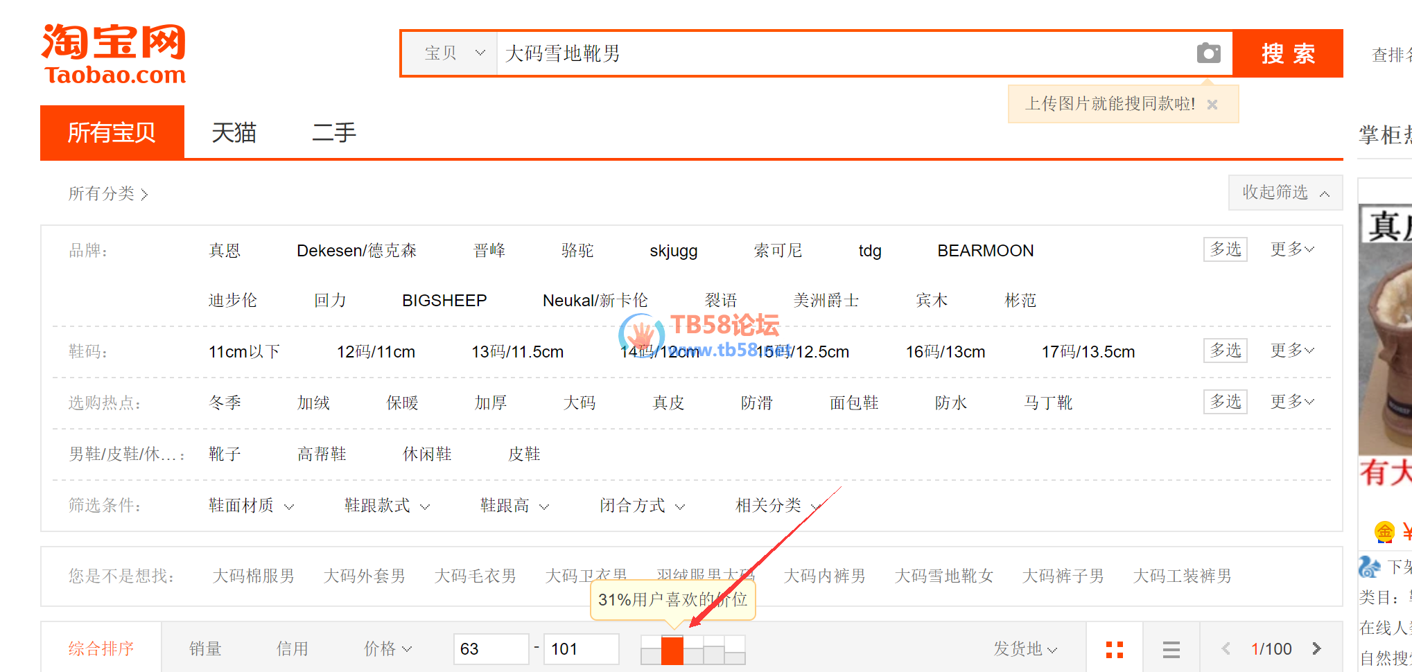Expand the 鞋面材质 filter dropdown
This screenshot has width=1412, height=672.
click(x=251, y=506)
